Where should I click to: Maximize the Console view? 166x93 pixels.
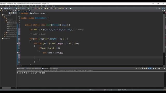164,68
